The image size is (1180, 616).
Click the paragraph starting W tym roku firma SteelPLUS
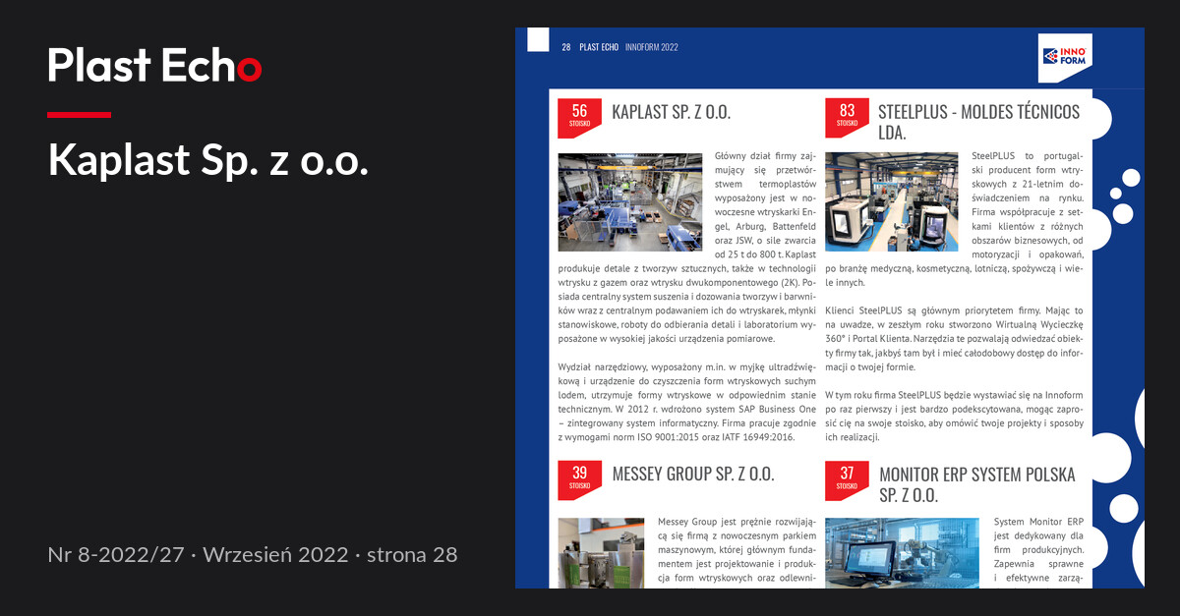pyautogui.click(x=954, y=416)
